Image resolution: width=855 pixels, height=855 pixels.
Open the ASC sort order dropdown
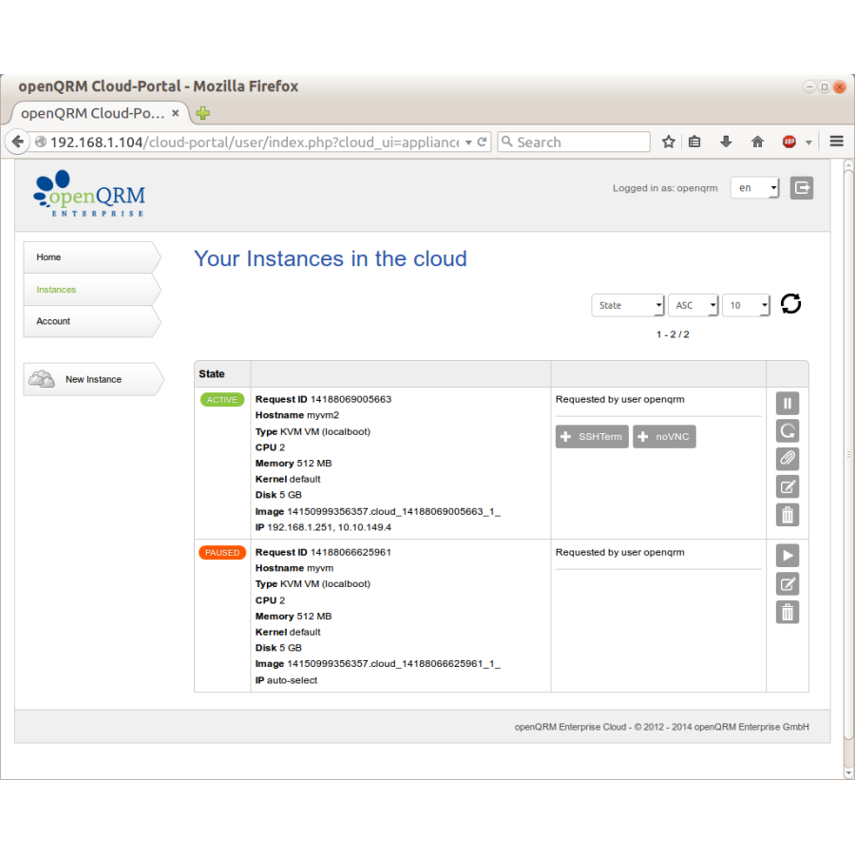click(693, 305)
